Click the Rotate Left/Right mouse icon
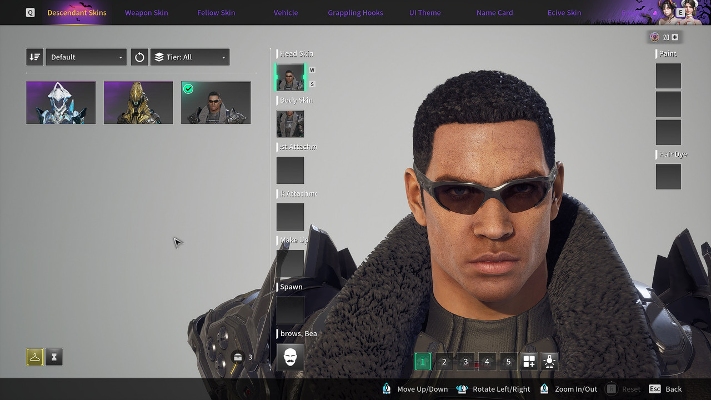 tap(462, 389)
